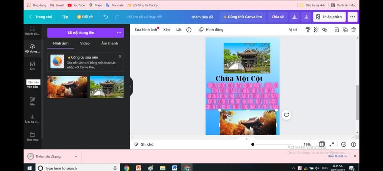This screenshot has height=171, width=383.
Task: Select the green pagoda uploaded thumbnail
Action: (107, 87)
